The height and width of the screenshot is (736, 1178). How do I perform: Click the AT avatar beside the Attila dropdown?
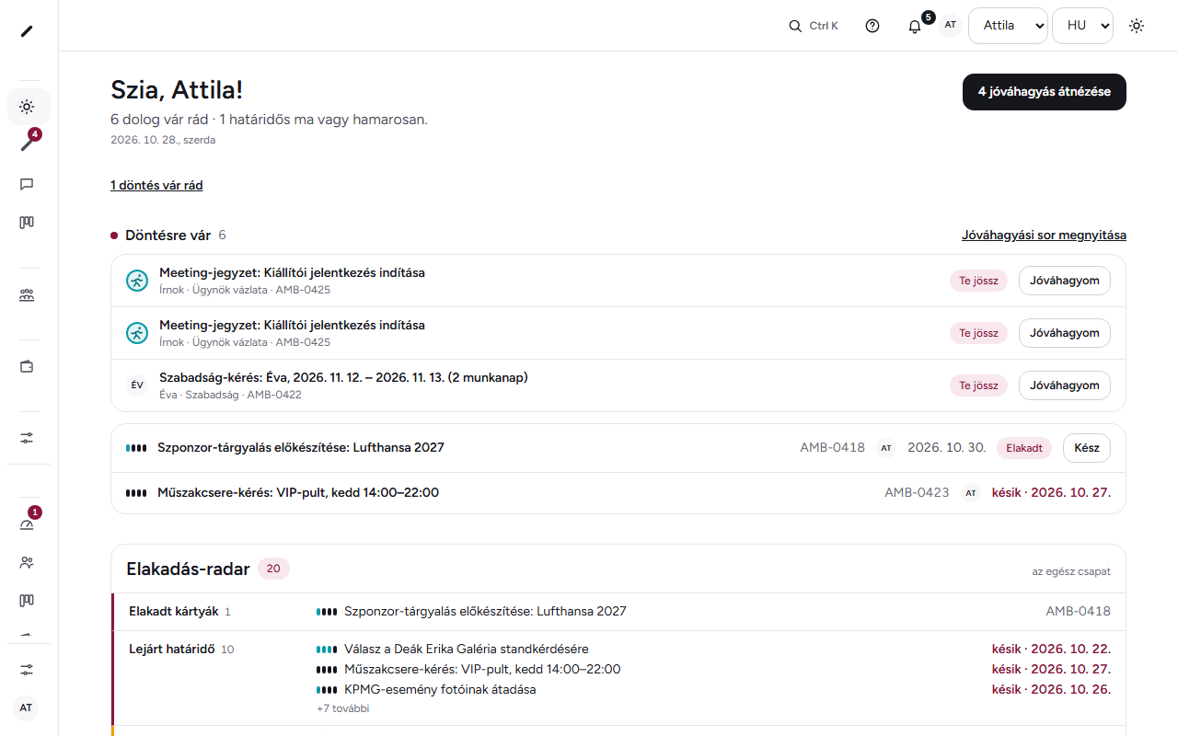951,25
